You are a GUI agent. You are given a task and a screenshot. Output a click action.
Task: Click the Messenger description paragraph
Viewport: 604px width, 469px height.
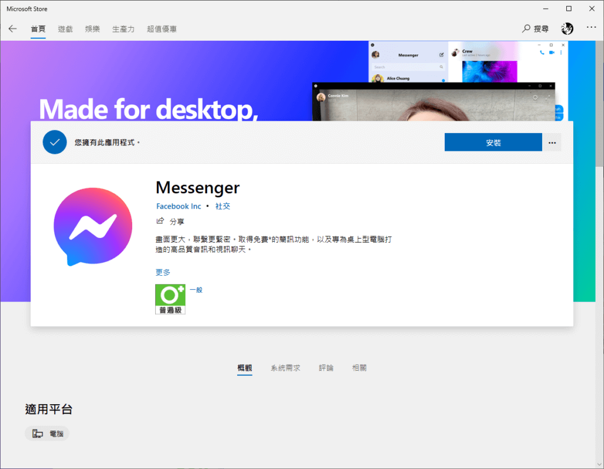pos(274,245)
